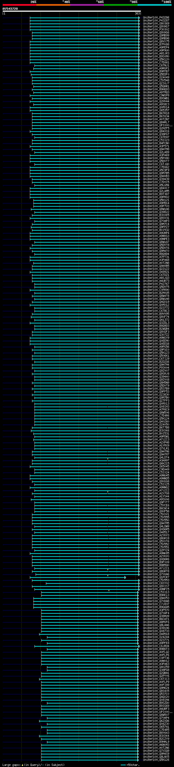Select hit label UniRef100_C7E661
This screenshot has width=174, height=767.
[x=156, y=62]
